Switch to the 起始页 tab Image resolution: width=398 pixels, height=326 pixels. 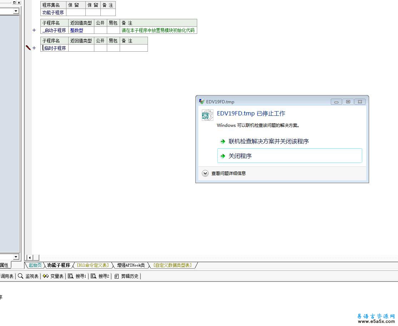(35, 265)
